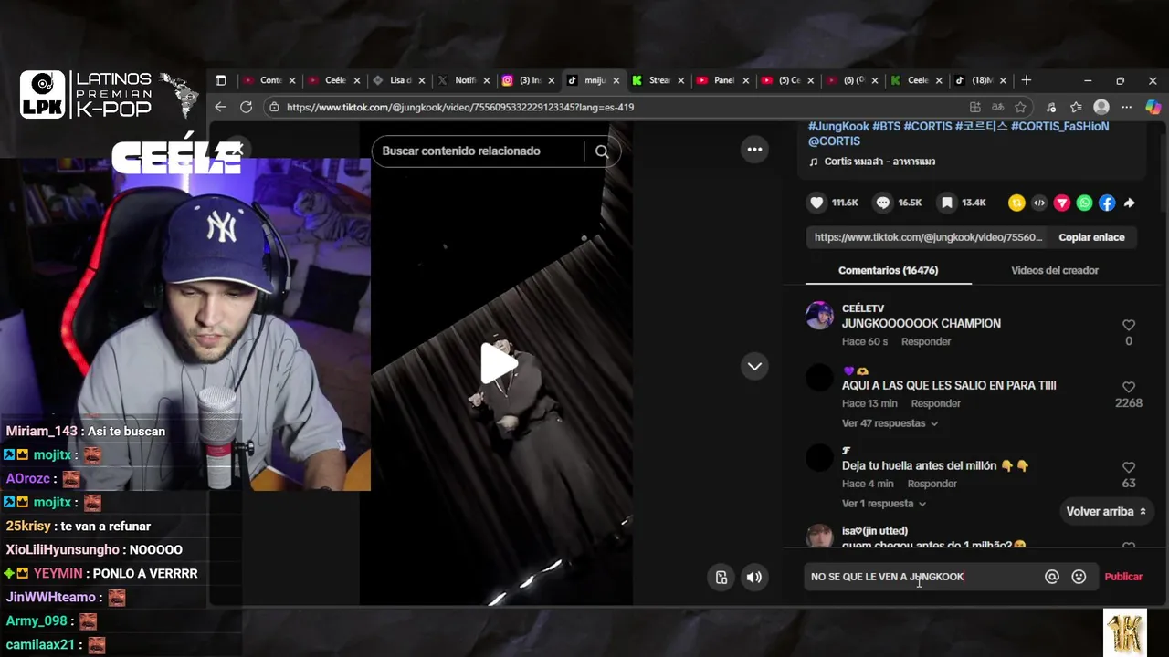The height and width of the screenshot is (657, 1169).
Task: Open the browser profile avatar
Action: click(x=1101, y=107)
